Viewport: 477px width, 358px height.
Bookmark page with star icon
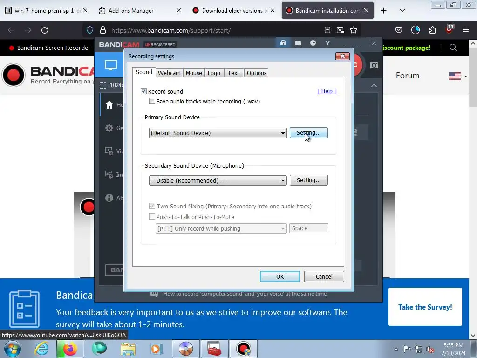point(354,30)
